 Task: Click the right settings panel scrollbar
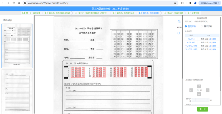220,54
